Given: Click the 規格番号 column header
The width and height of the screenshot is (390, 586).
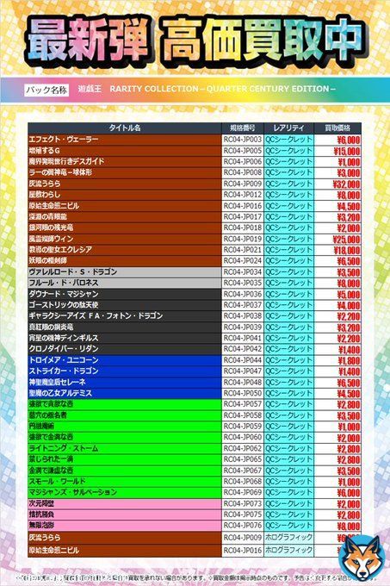Looking at the screenshot, I should click(243, 128).
